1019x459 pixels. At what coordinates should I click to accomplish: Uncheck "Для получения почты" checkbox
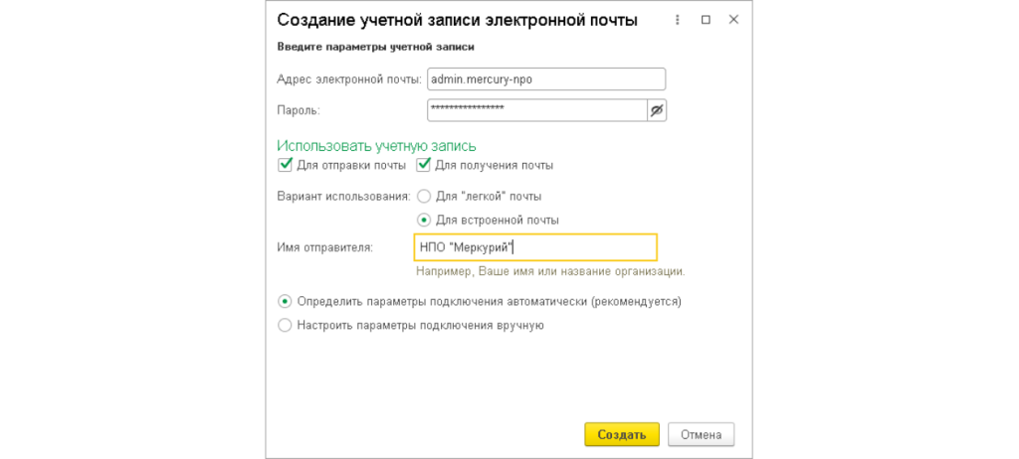click(x=423, y=165)
